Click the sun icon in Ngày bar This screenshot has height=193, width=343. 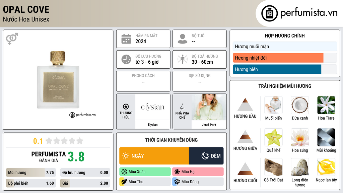126,156
